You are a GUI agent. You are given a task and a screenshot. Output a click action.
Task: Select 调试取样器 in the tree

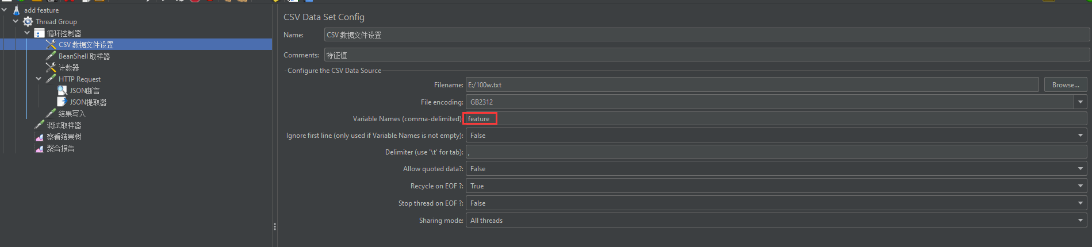pos(64,125)
